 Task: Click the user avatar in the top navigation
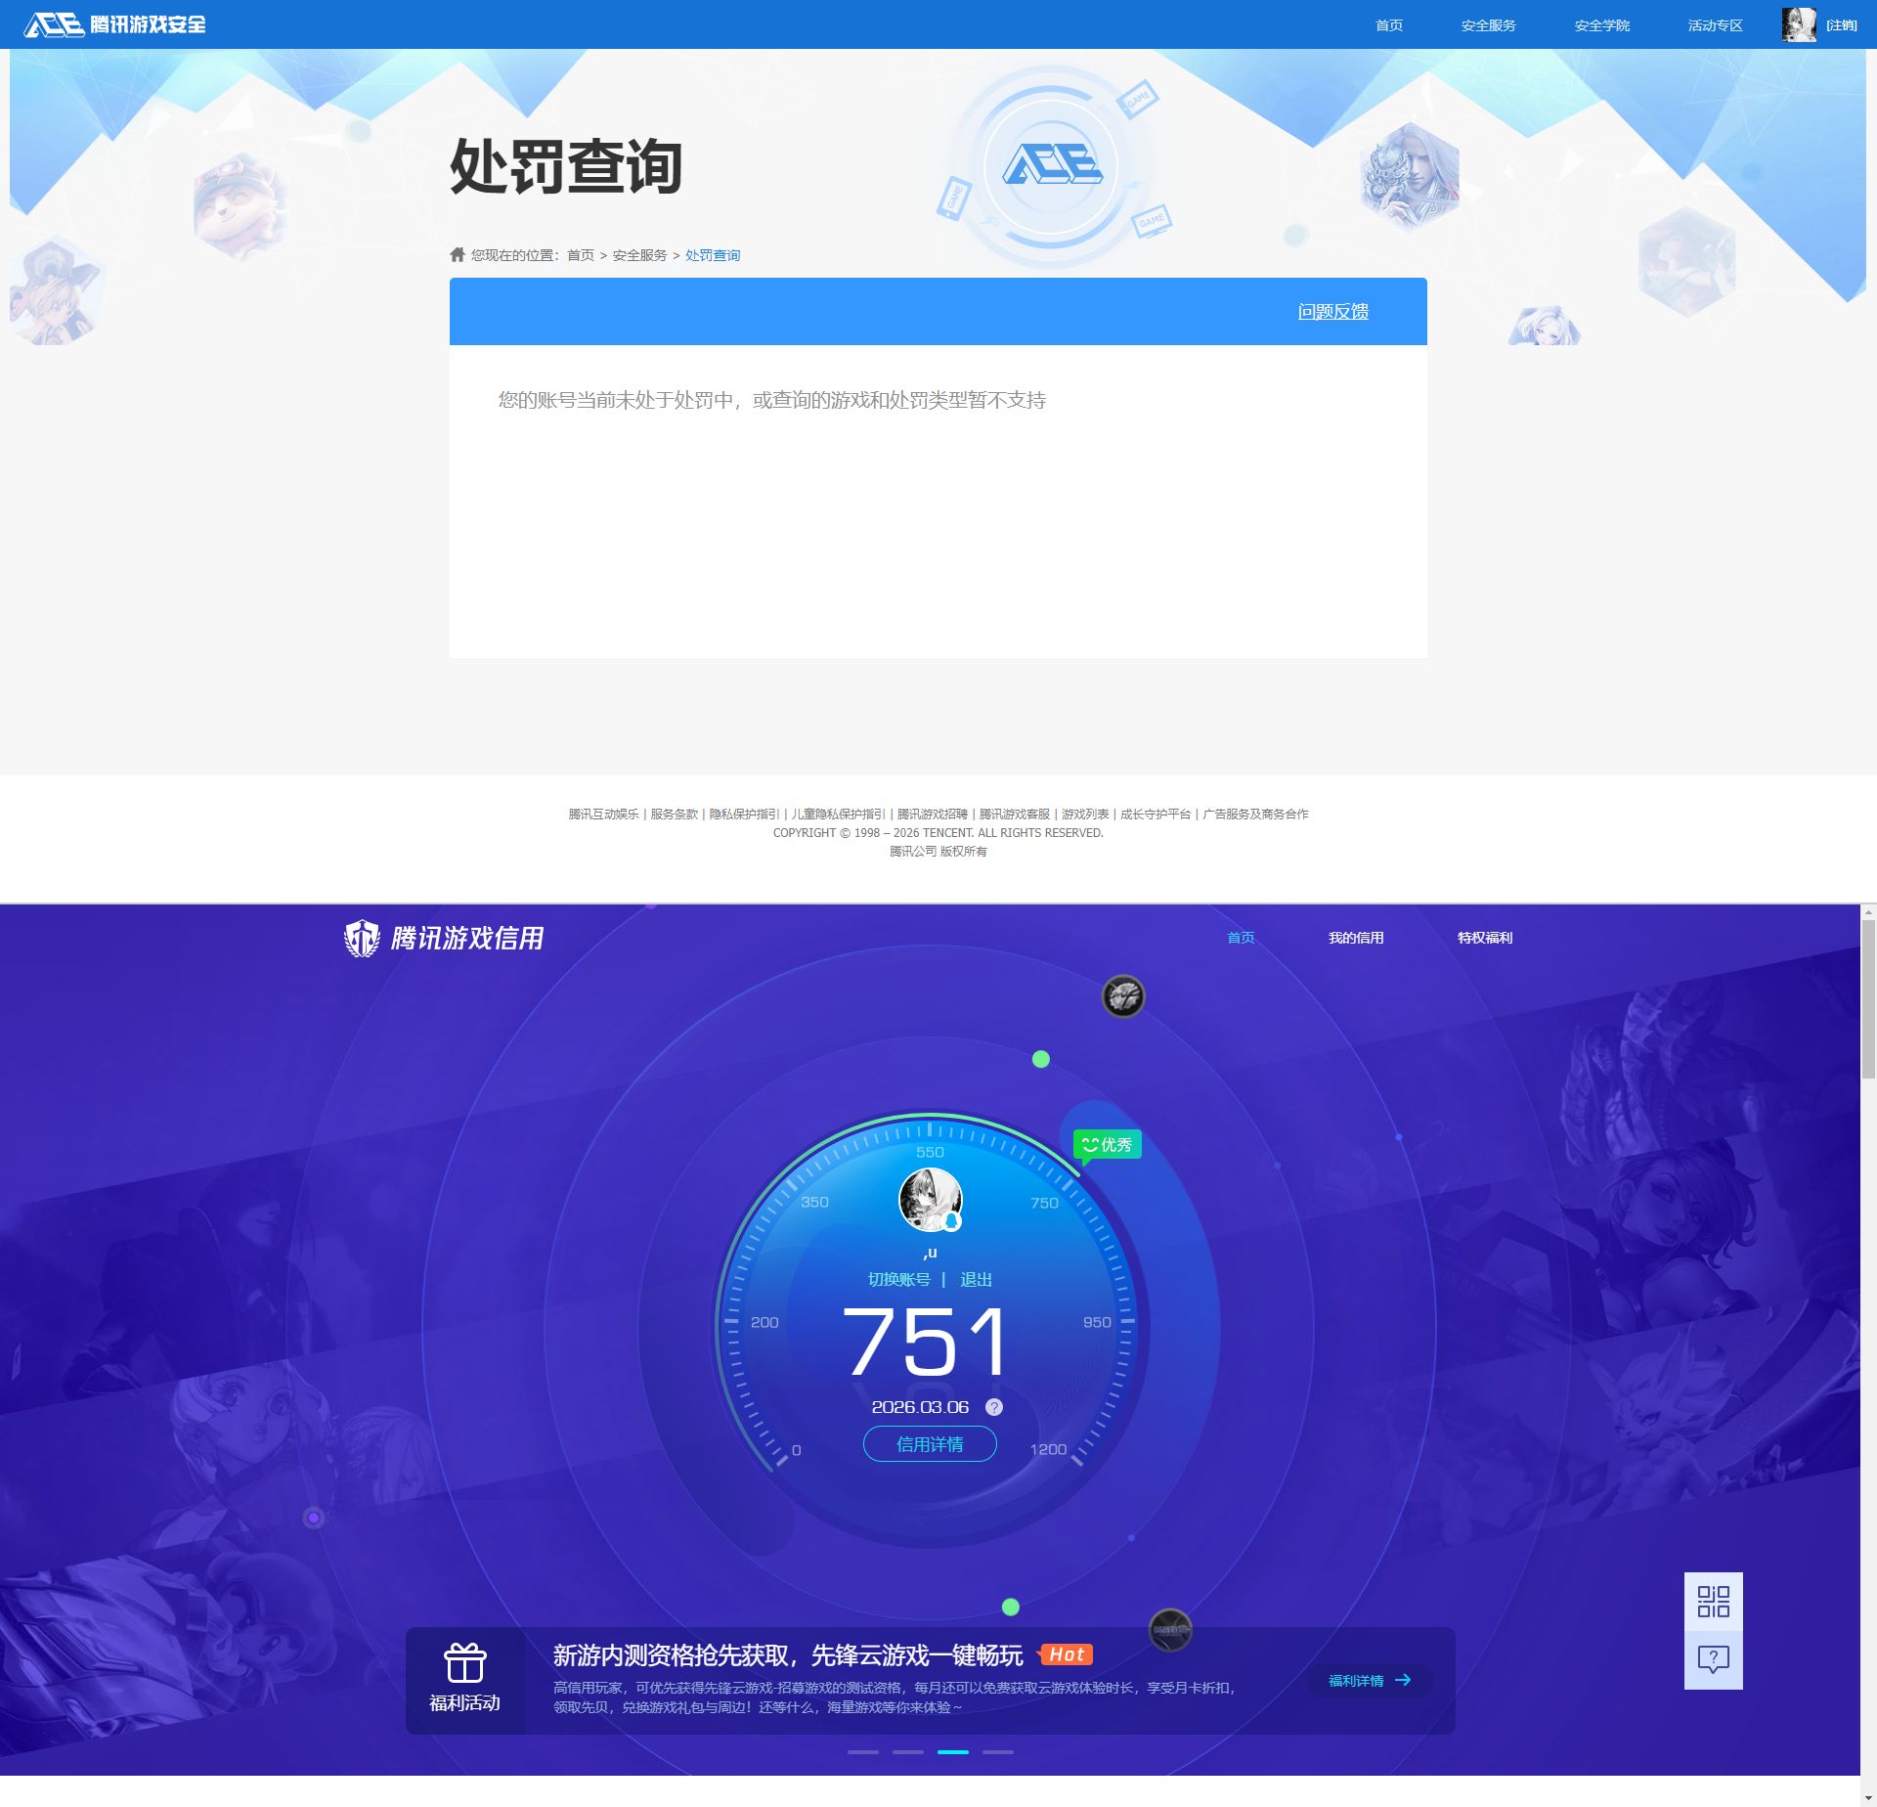click(1797, 23)
